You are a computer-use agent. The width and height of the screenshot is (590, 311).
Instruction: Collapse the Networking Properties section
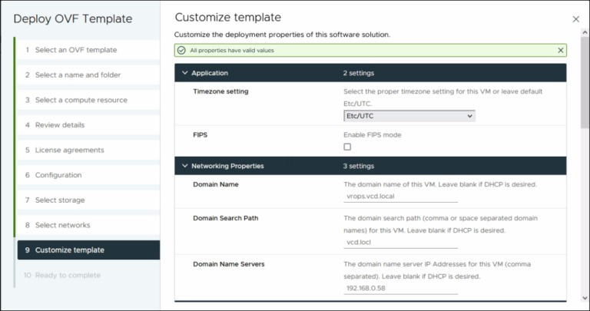(x=184, y=165)
